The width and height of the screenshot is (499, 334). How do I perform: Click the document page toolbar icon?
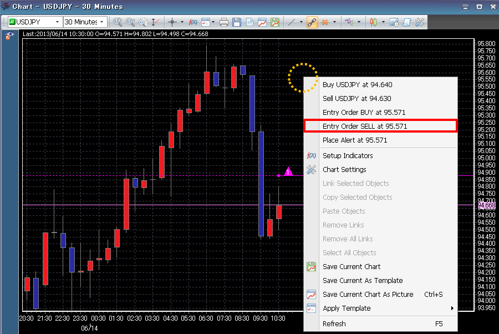click(x=249, y=22)
